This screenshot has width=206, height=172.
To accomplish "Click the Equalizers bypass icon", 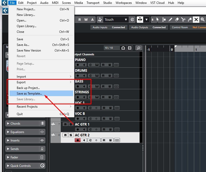I will point(42,132).
